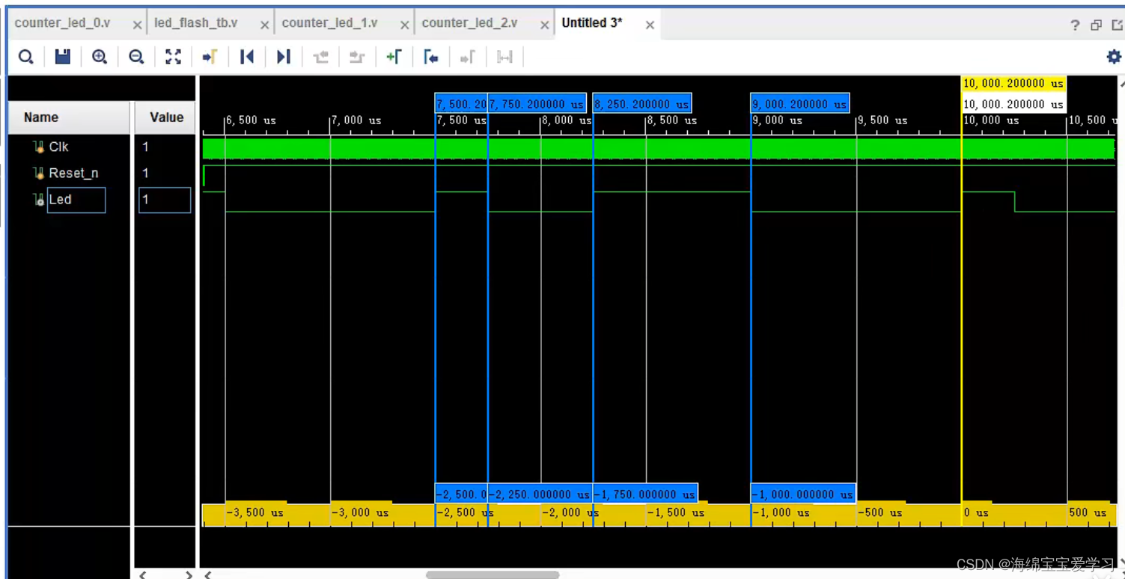Click the Previous transition icon

click(320, 57)
